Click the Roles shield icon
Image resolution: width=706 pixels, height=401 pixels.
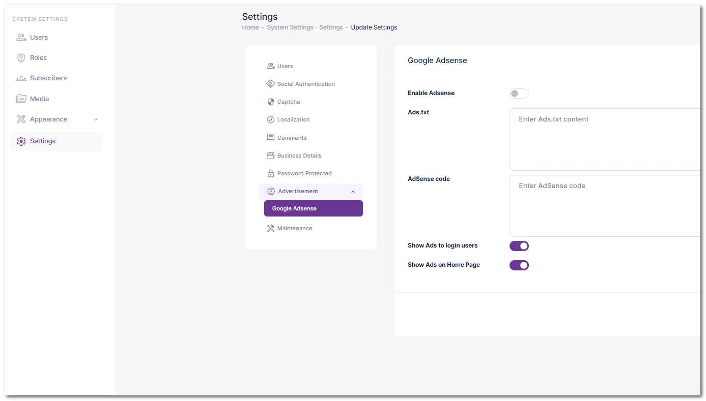tap(21, 58)
